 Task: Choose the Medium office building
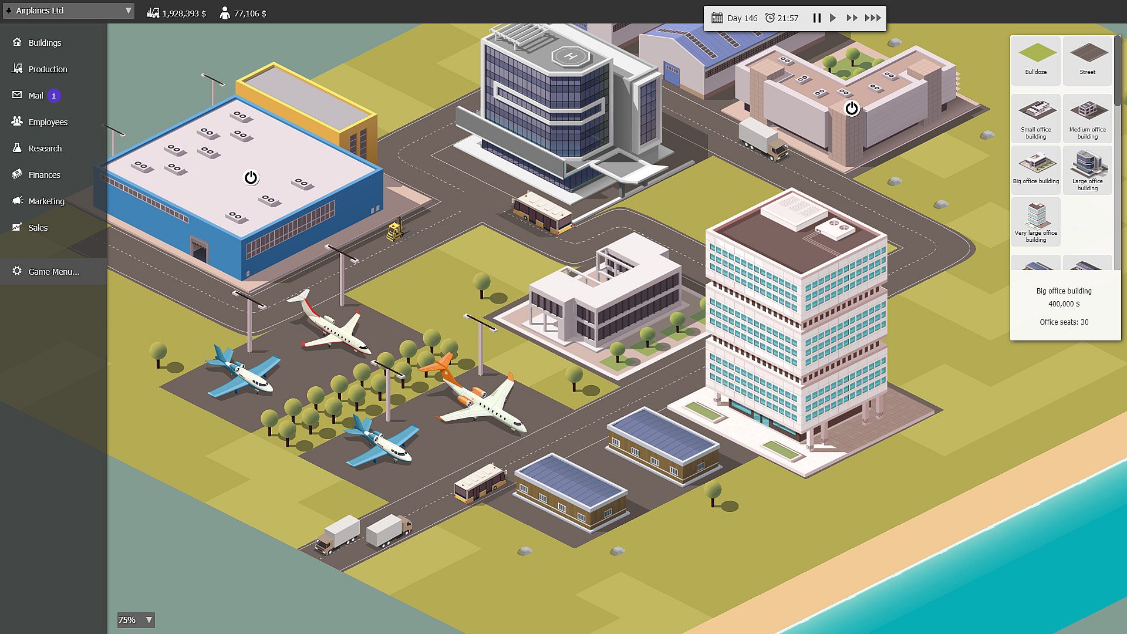pos(1087,118)
